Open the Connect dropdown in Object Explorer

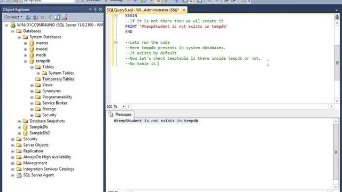click(x=13, y=17)
